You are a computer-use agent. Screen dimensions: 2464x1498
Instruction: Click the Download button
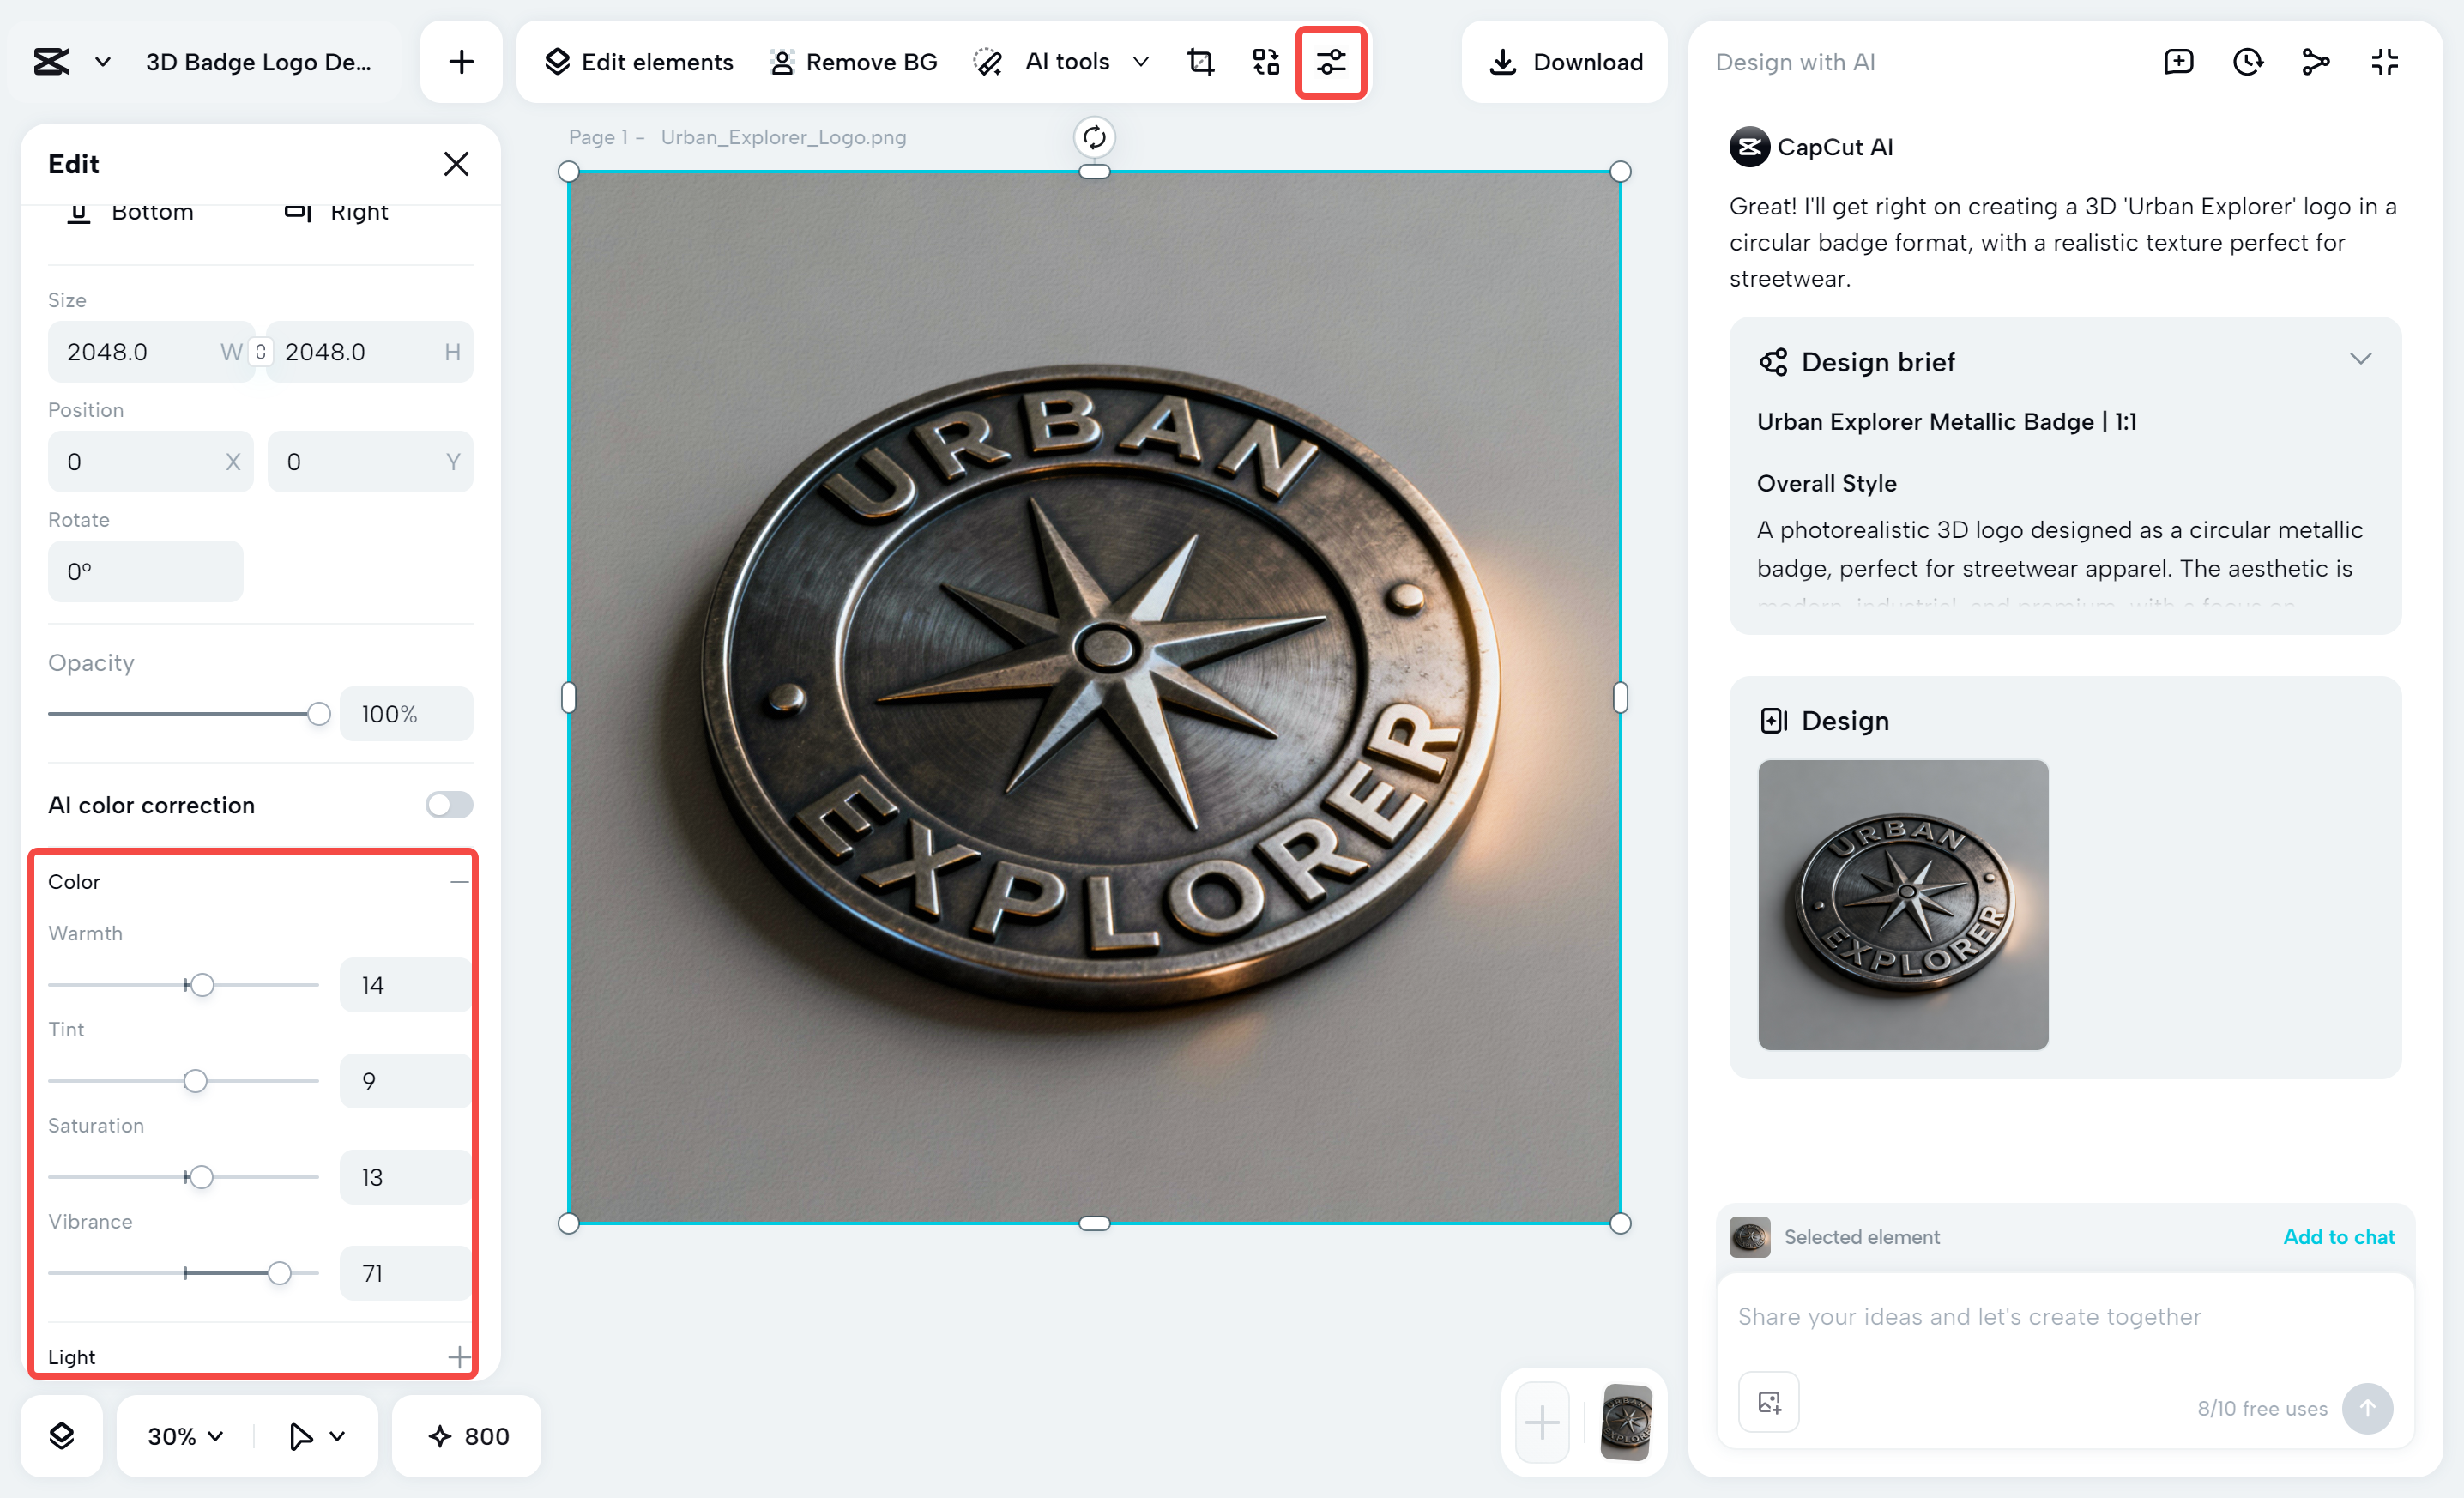(x=1565, y=62)
